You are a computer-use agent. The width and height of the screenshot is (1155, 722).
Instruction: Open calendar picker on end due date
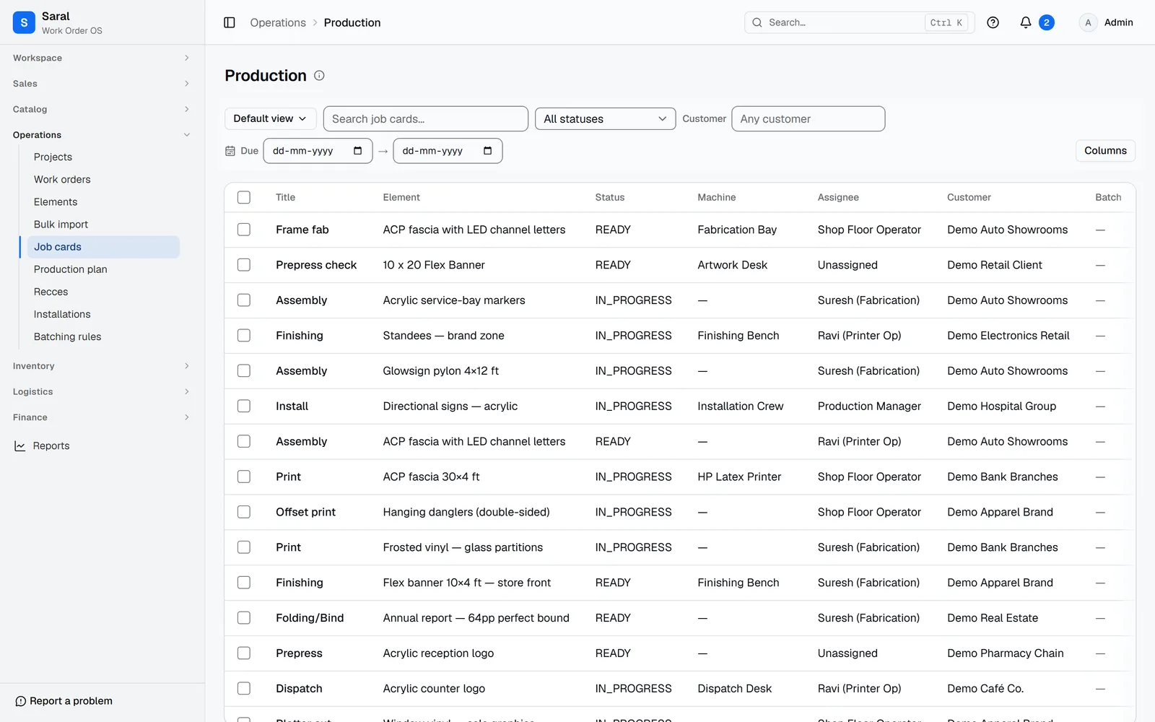click(x=487, y=151)
